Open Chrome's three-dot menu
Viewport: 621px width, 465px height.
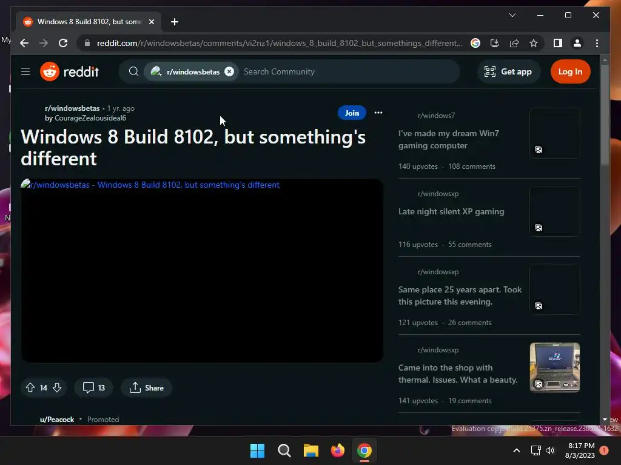click(x=597, y=43)
